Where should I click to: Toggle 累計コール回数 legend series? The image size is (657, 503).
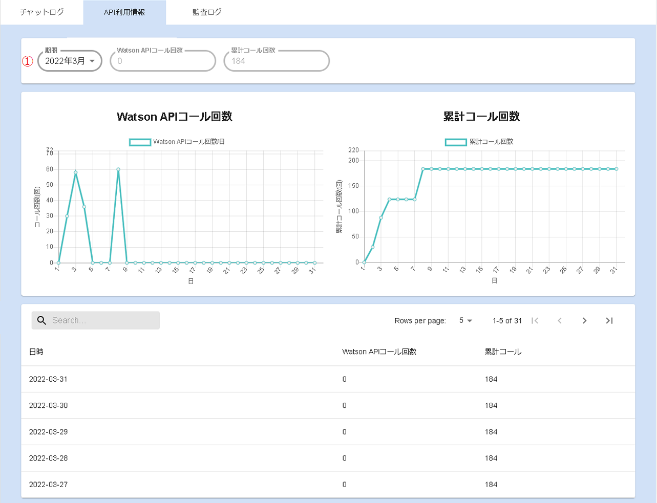coord(479,142)
